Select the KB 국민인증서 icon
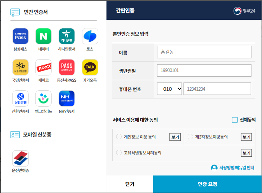The image size is (262, 193). click(x=20, y=67)
